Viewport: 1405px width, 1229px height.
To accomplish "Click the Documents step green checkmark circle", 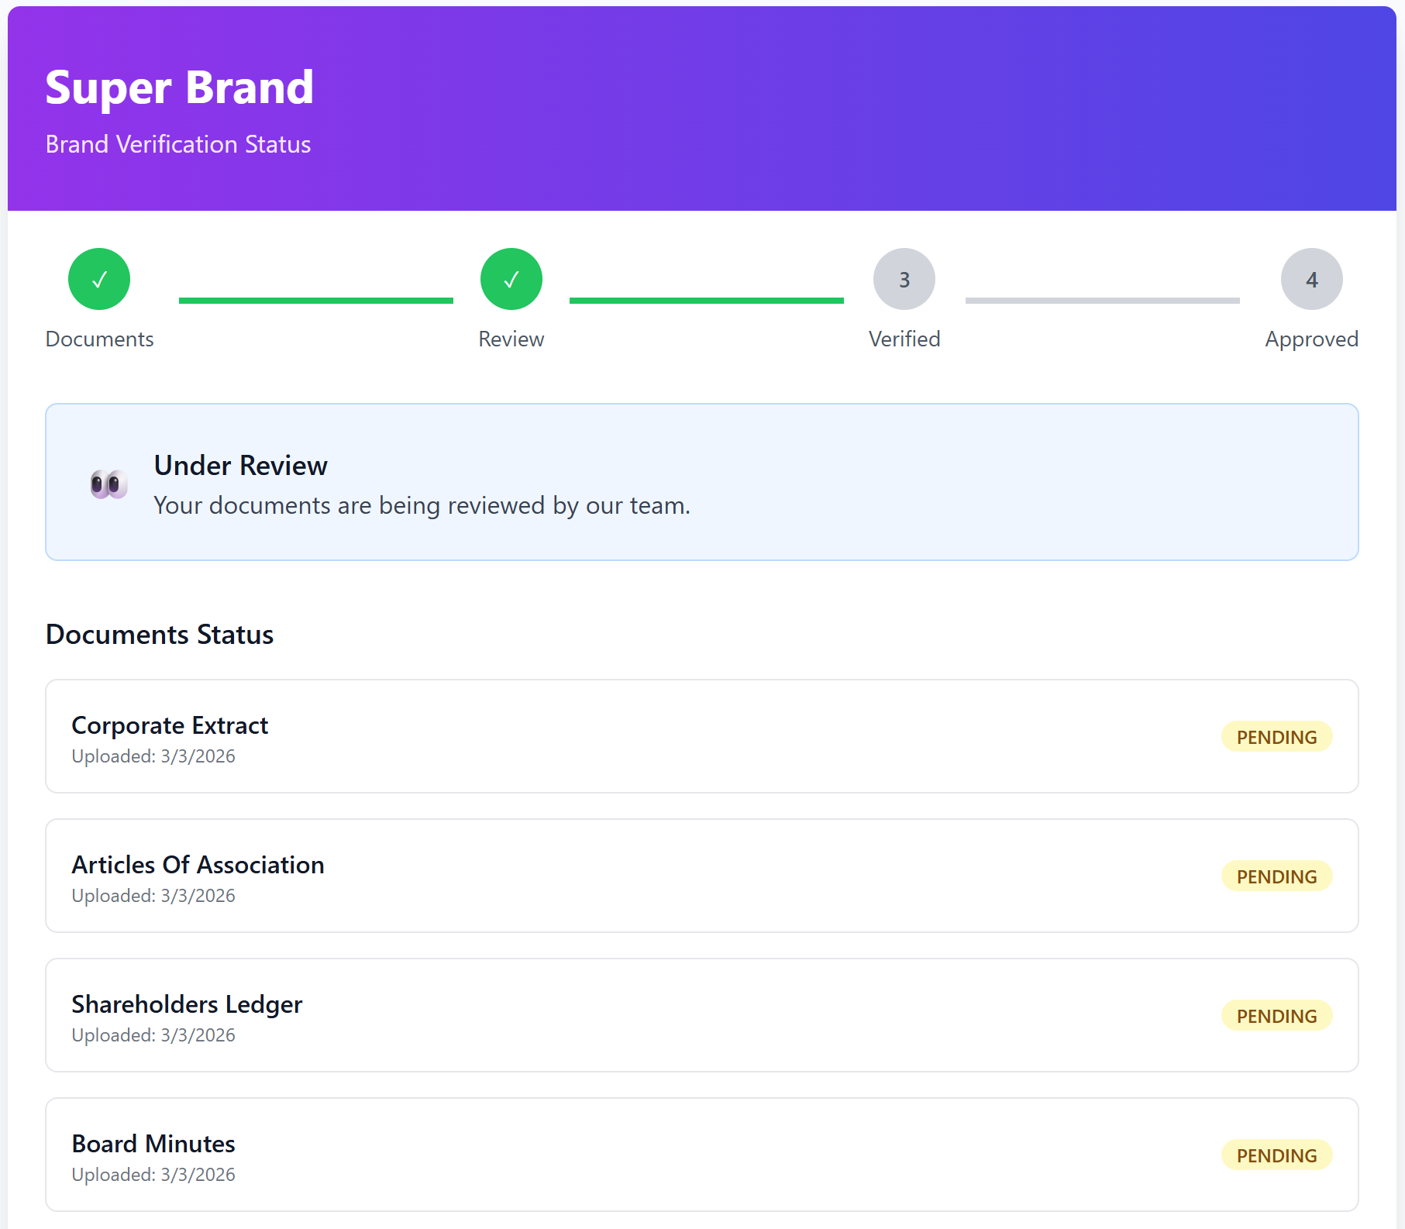I will (99, 279).
